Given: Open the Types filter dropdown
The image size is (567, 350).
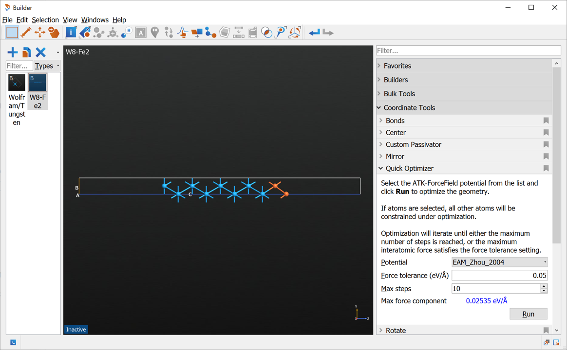Looking at the screenshot, I should (x=47, y=66).
